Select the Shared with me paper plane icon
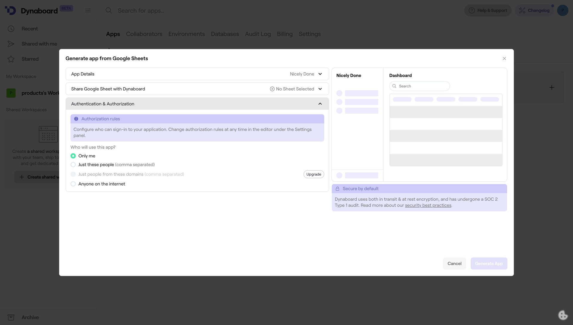Viewport: 573px width, 325px height. pyautogui.click(x=11, y=44)
